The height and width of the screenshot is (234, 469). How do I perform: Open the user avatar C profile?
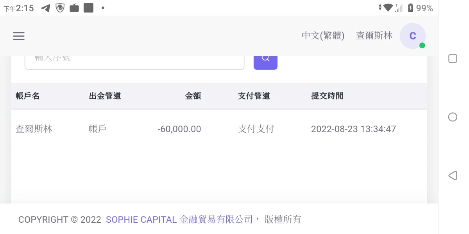click(x=412, y=36)
